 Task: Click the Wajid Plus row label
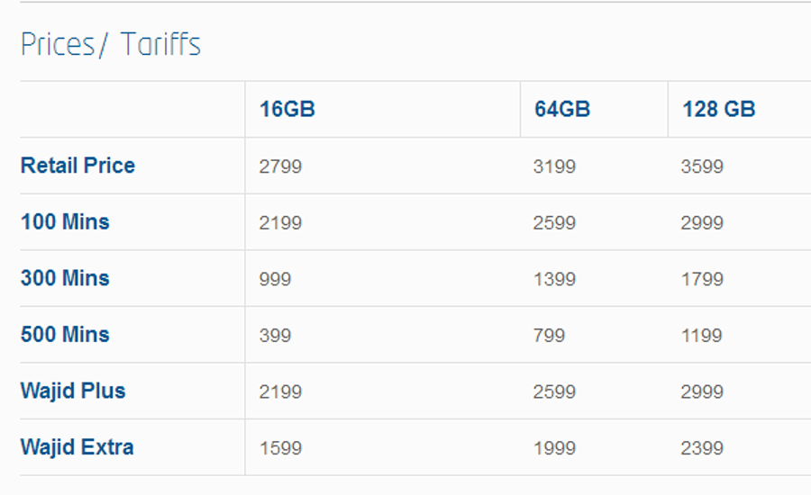73,391
